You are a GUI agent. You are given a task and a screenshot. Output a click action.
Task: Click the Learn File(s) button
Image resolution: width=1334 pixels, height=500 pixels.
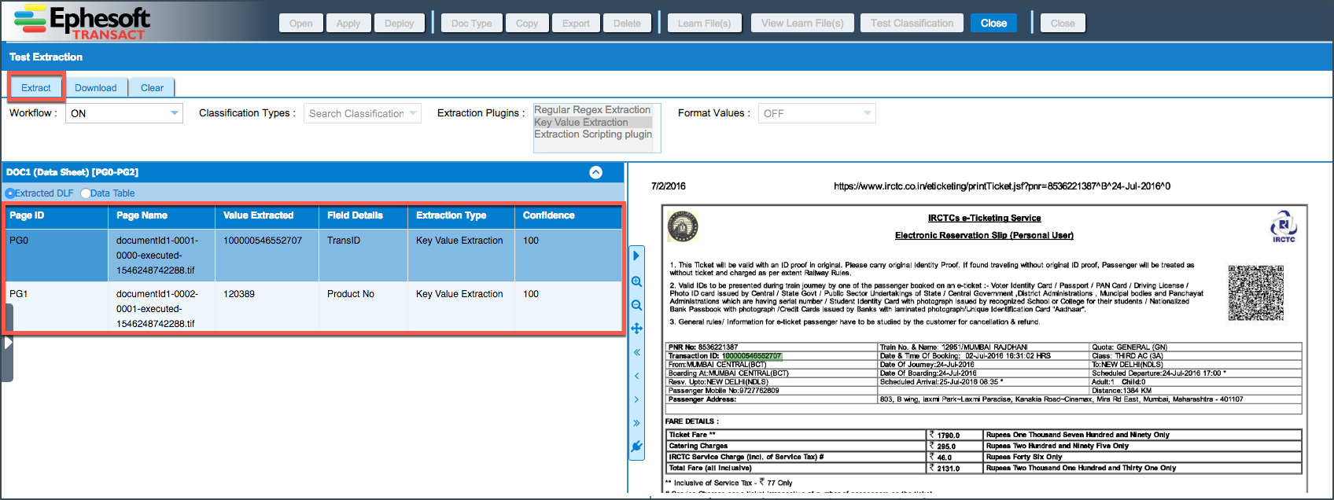coord(705,23)
